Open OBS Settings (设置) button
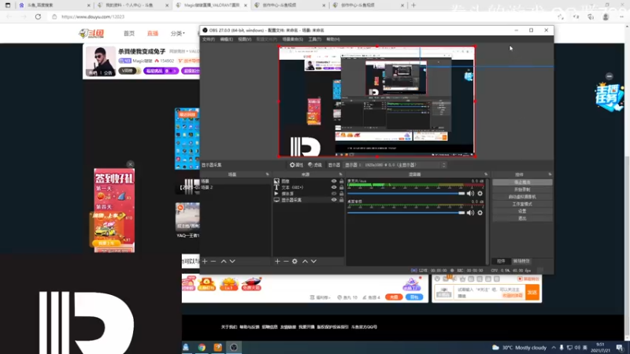Image resolution: width=630 pixels, height=354 pixels. tap(522, 211)
